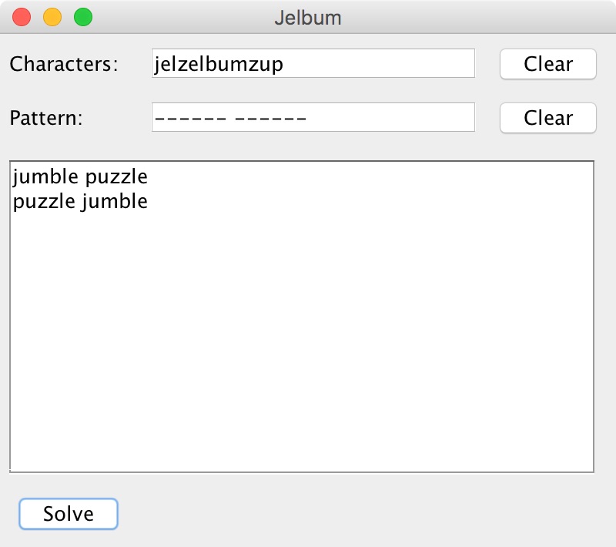This screenshot has height=547, width=616.
Task: Click the "jelzelbumzup" text in the Characters field
Action: point(219,64)
